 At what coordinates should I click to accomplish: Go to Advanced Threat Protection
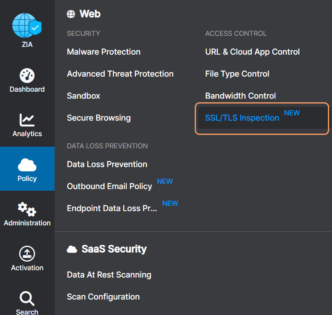pos(120,74)
